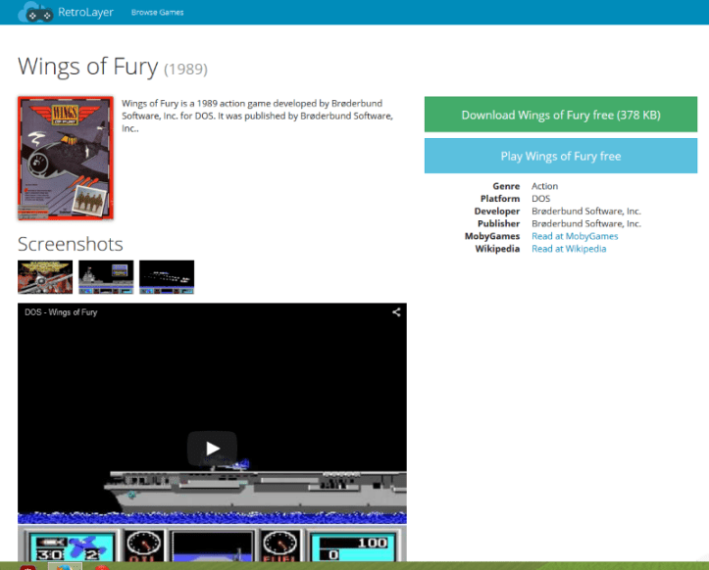Image resolution: width=709 pixels, height=570 pixels.
Task: Click the 'DOS' platform value
Action: pyautogui.click(x=540, y=199)
